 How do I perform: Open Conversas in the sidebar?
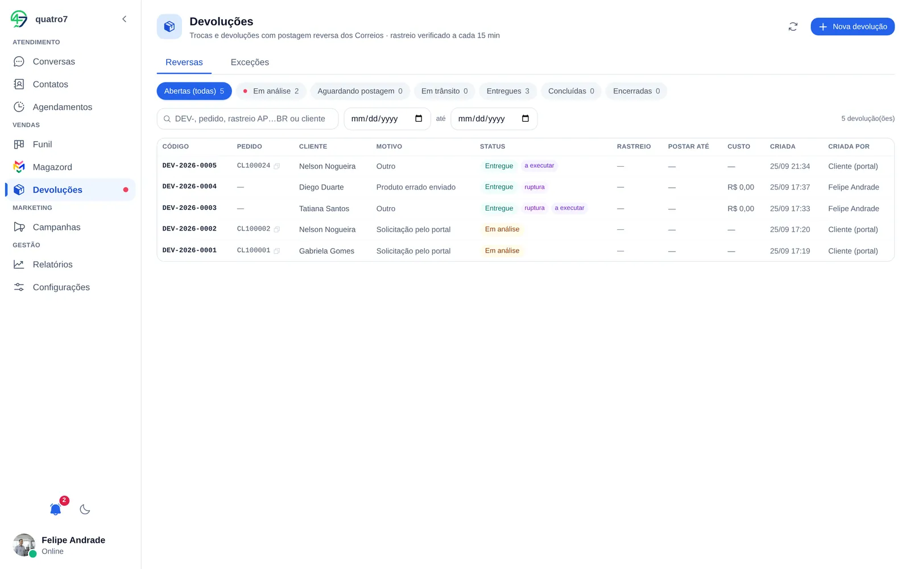pyautogui.click(x=70, y=61)
